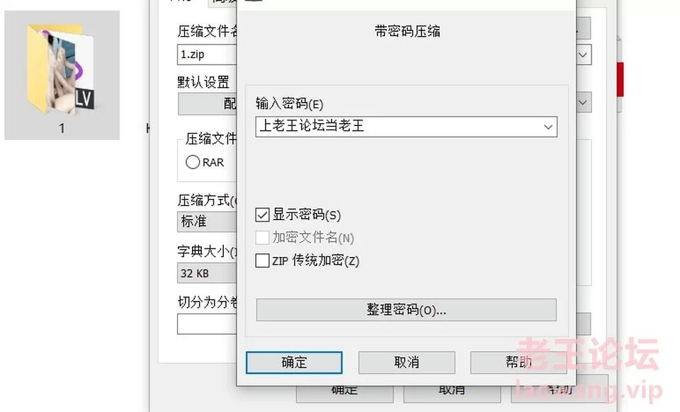
Task: Click the background 确定 button behind dialog
Action: click(345, 394)
